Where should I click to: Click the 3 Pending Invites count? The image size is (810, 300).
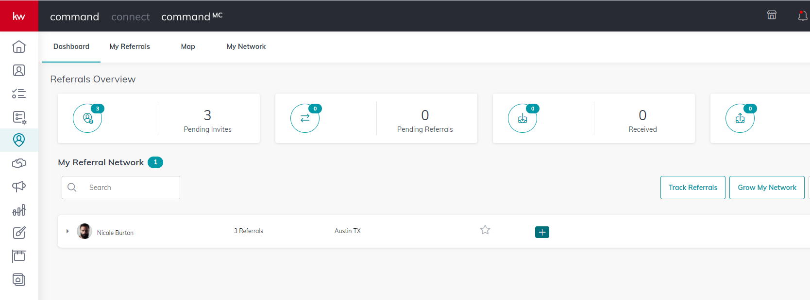[x=207, y=115]
